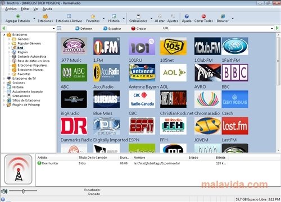Open dropdown arrow next to Historia
This screenshot has width=281, height=202.
124,19
